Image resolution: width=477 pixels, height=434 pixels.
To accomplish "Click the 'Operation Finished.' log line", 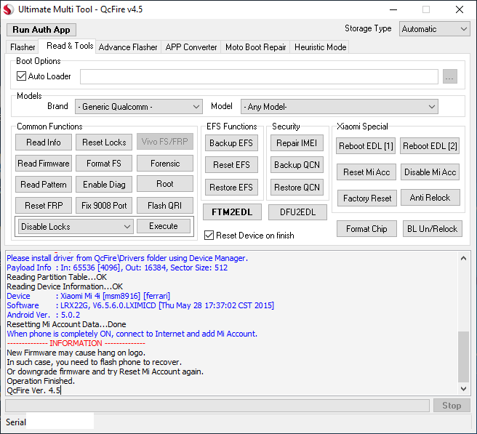I will [41, 381].
